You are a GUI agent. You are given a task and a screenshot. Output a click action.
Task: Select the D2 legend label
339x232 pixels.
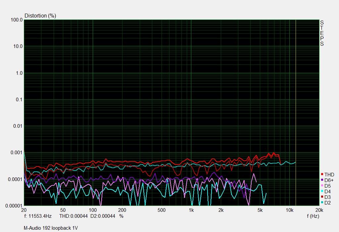pos(327,203)
